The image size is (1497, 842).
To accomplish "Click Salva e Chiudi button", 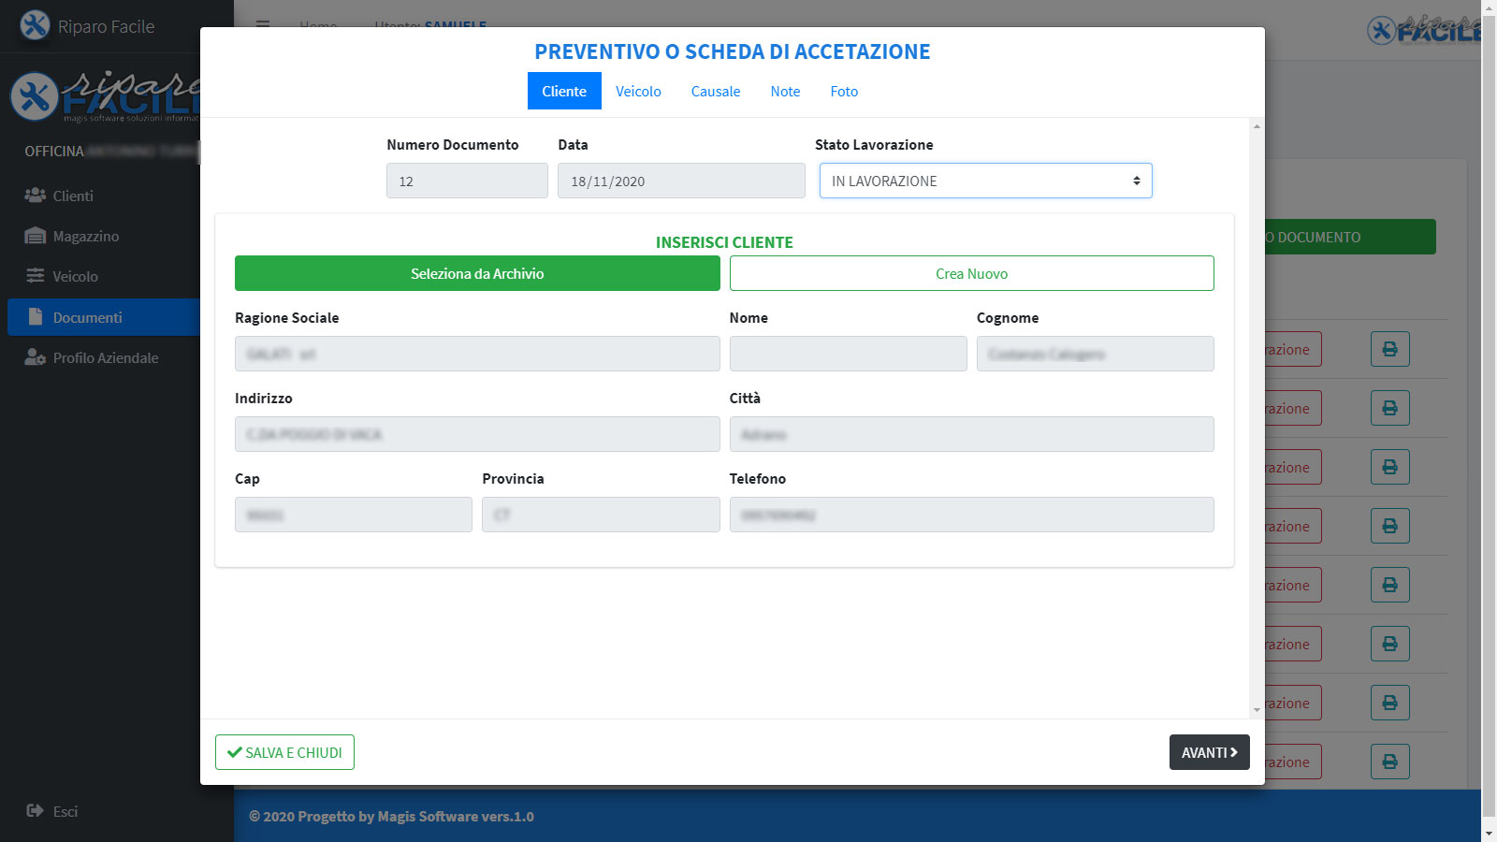I will coord(284,752).
